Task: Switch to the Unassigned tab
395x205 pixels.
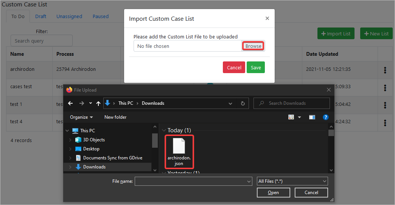Action: click(69, 17)
